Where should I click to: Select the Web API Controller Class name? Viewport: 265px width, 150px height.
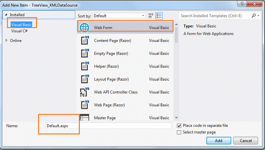pyautogui.click(x=116, y=92)
